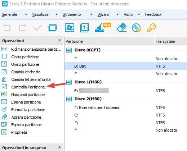Select the Wipe data eraser toolbar icon
This screenshot has height=151, width=187.
click(x=121, y=28)
